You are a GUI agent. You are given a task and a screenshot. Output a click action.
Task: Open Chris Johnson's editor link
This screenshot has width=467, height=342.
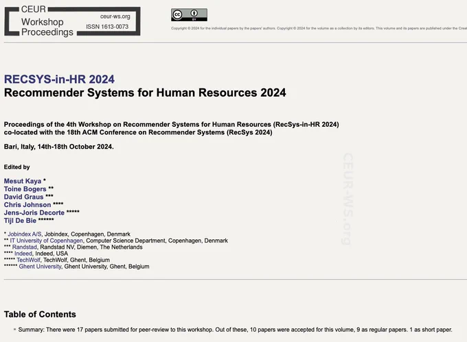[x=27, y=205]
